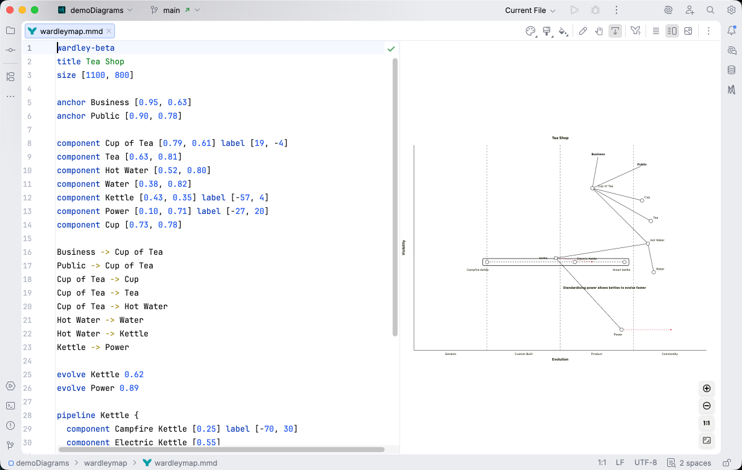Click the fill bucket icon in preview toolbar
The image size is (742, 470).
coord(563,31)
